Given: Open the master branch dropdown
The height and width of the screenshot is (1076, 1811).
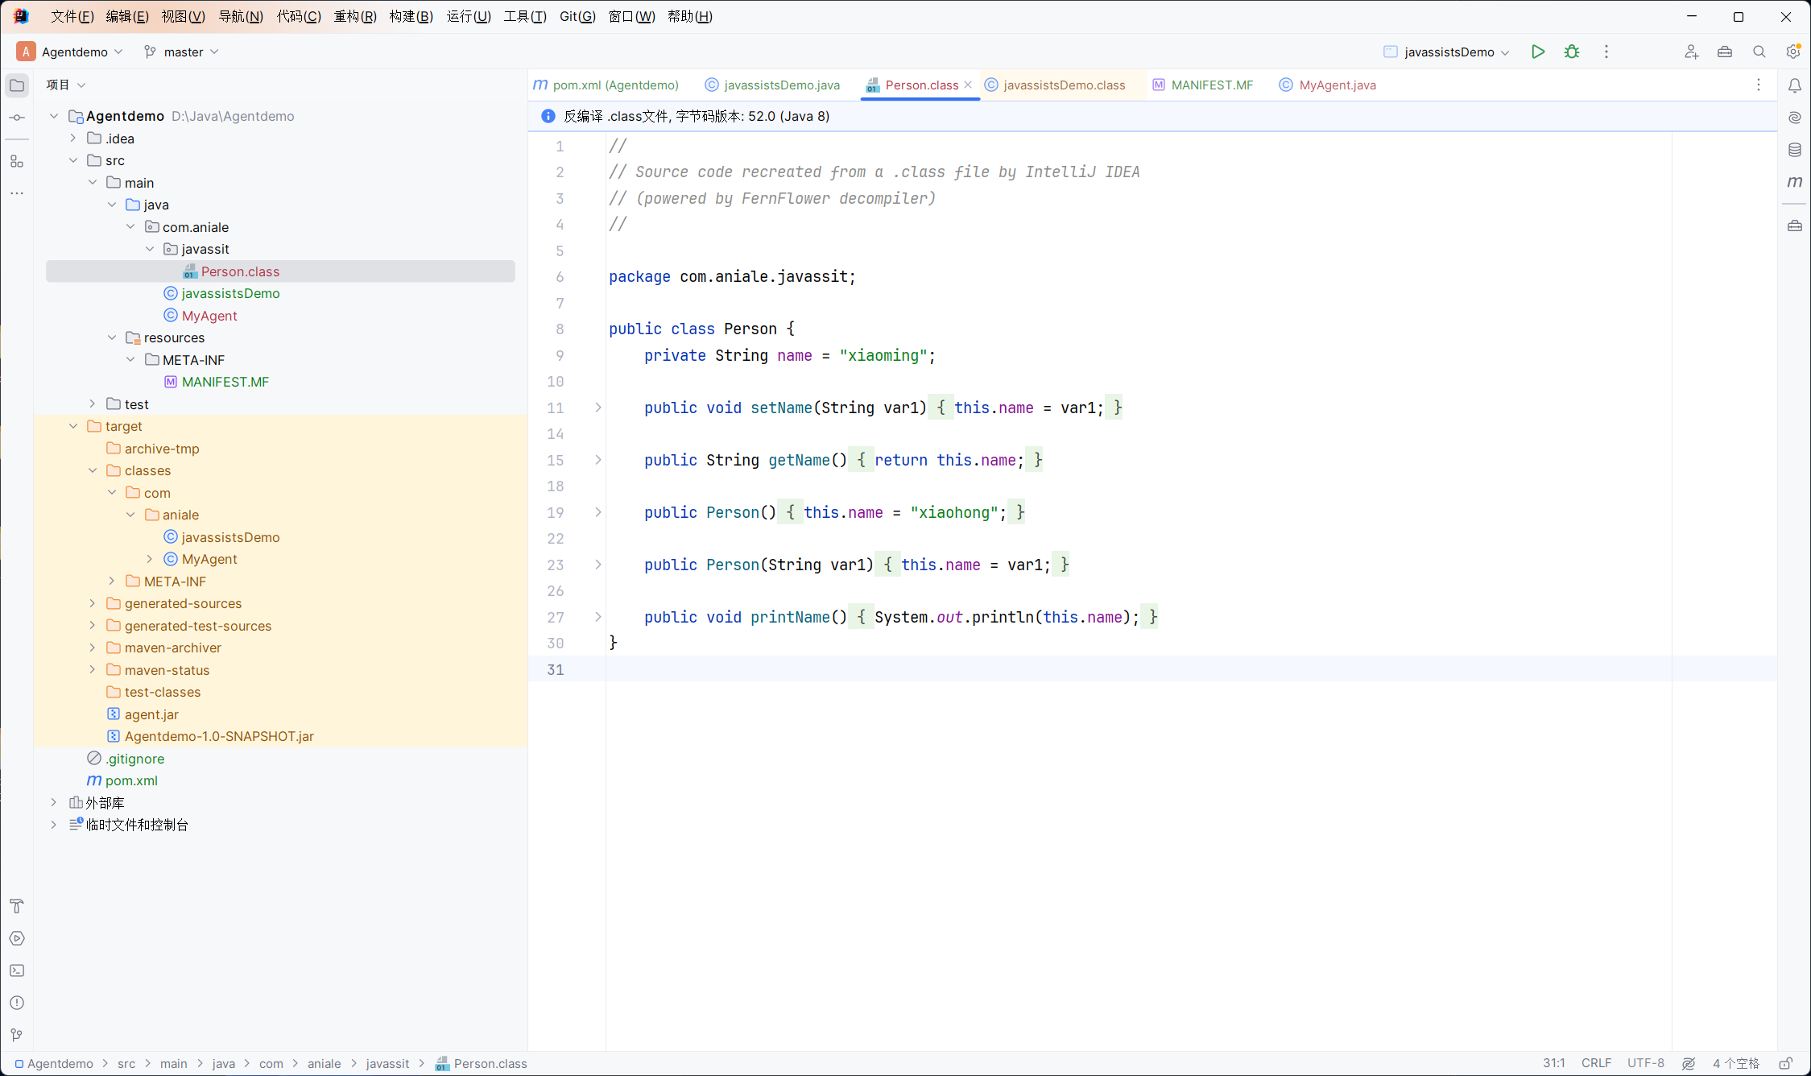Looking at the screenshot, I should (181, 52).
